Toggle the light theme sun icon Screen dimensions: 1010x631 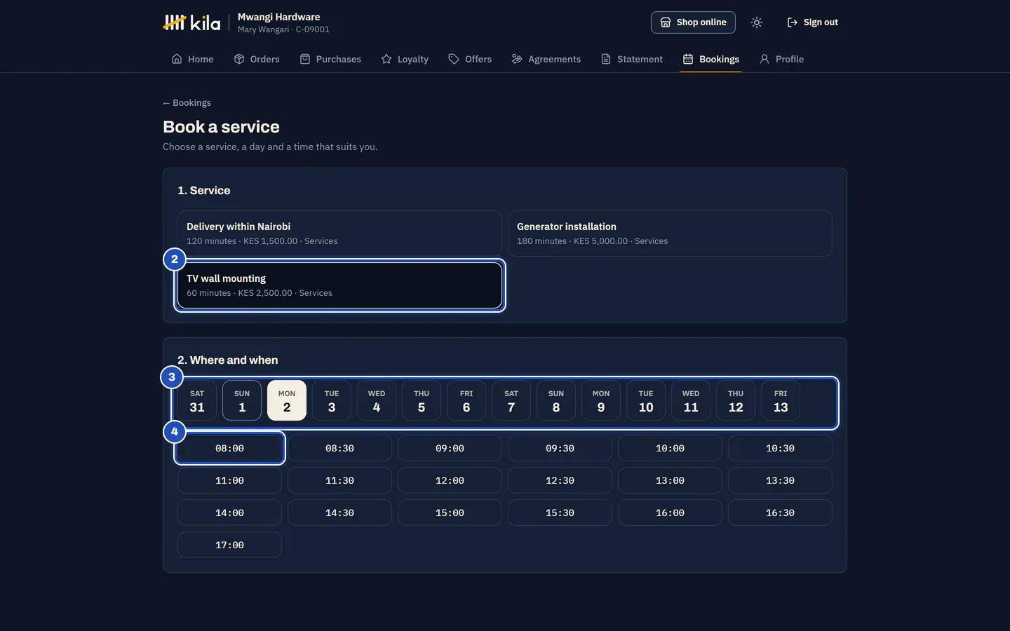point(757,22)
